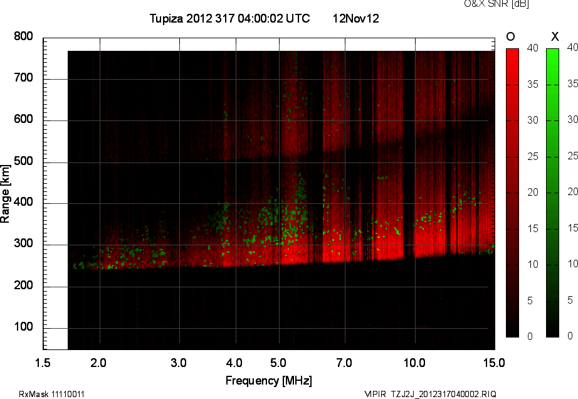Click the 500 tick on the Range axis
This screenshot has height=399, width=578.
coord(23,162)
